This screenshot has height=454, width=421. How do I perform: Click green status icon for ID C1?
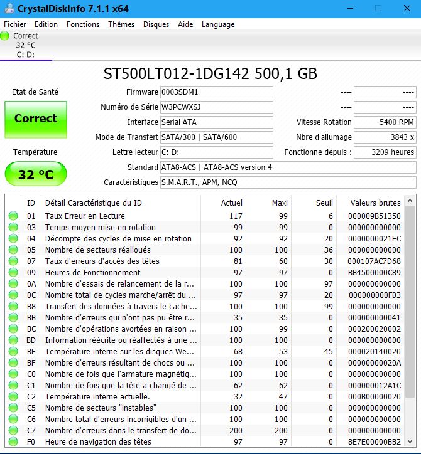click(x=13, y=386)
